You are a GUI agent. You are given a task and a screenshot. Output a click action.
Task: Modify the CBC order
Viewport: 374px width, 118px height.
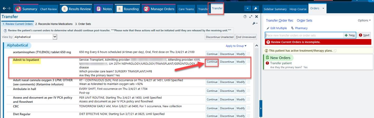click(x=241, y=108)
